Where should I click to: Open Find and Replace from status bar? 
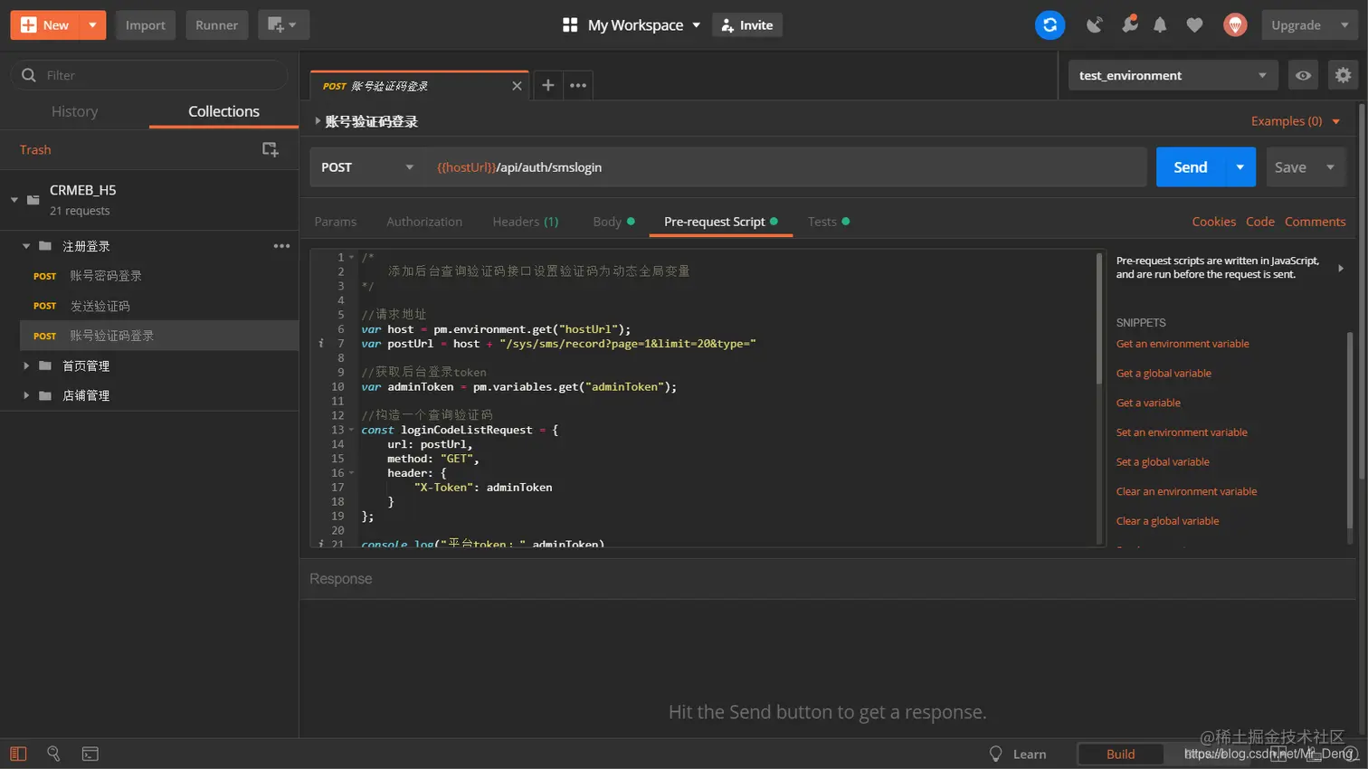(53, 754)
